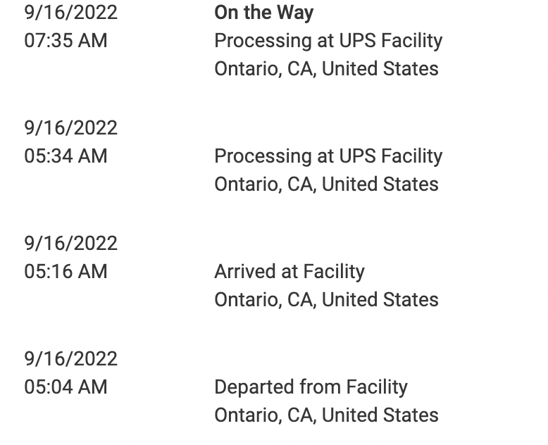Image resolution: width=548 pixels, height=445 pixels.
Task: Click the 05:04 AM timestamp
Action: (x=66, y=387)
